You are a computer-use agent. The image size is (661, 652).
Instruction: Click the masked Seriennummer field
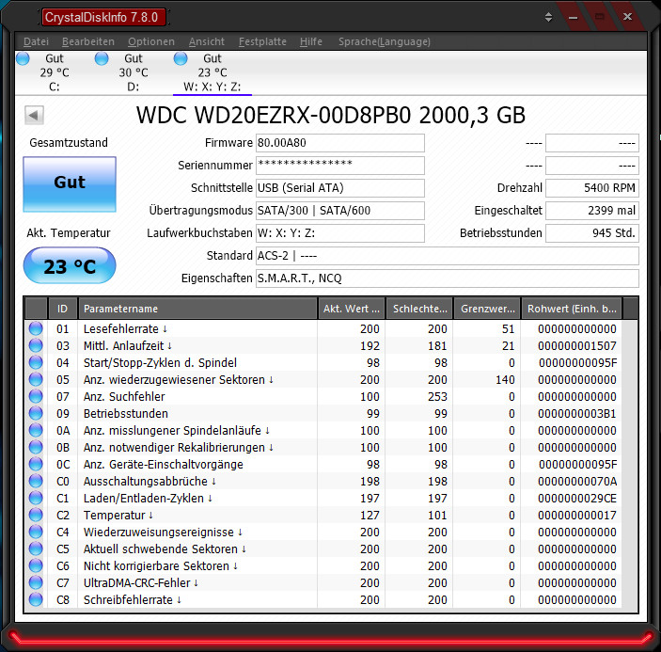pos(340,166)
